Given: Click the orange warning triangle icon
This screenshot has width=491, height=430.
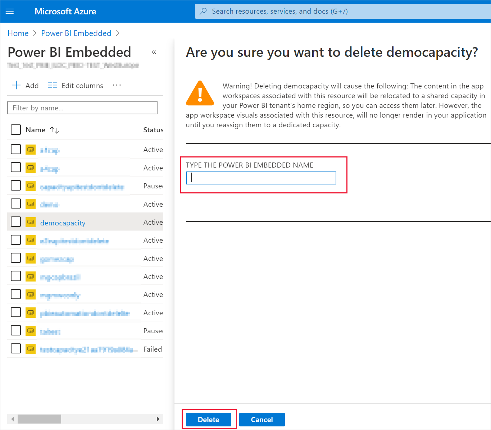Looking at the screenshot, I should pos(200,94).
